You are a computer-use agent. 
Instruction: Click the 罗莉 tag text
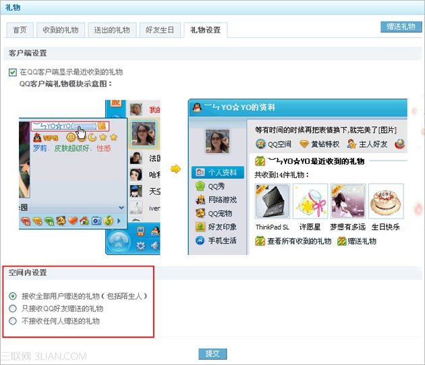click(40, 148)
